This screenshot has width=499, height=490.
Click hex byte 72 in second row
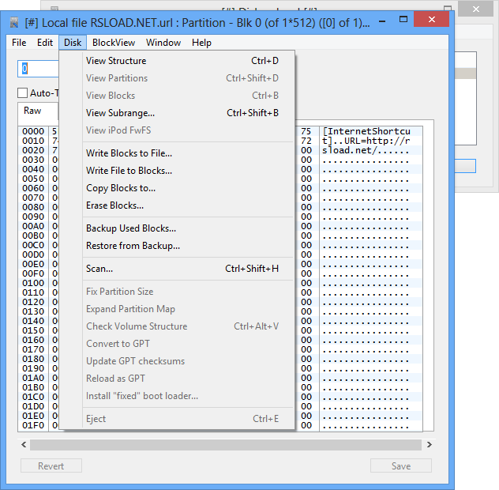coord(306,141)
